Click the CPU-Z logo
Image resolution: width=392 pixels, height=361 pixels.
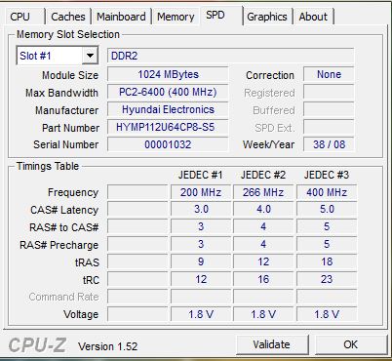(37, 345)
